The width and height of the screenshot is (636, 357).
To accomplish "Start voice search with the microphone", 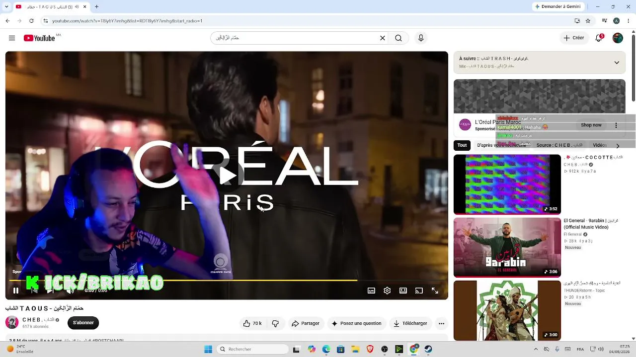I will [421, 38].
